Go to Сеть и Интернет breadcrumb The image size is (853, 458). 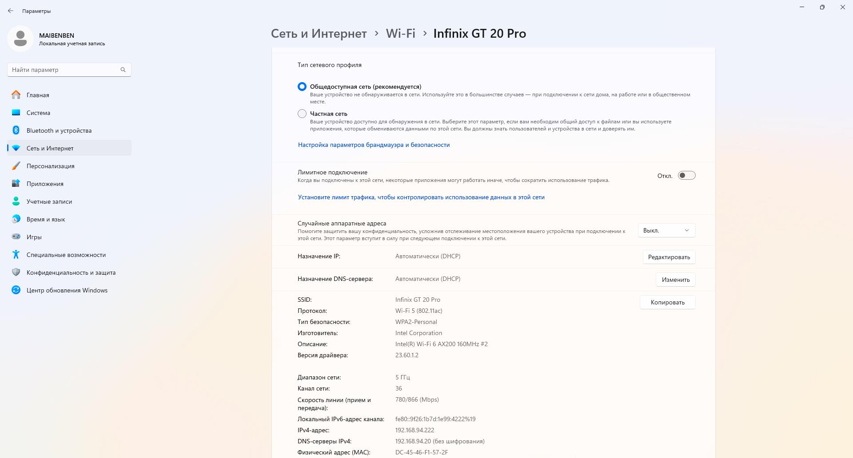coord(319,33)
